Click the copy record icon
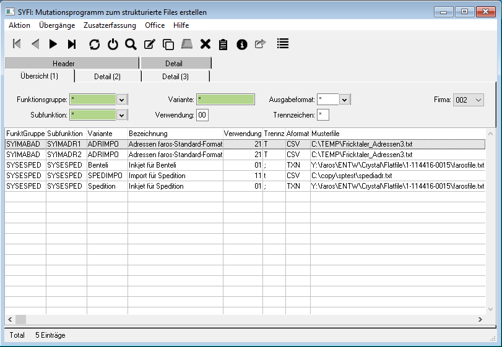 tap(168, 44)
